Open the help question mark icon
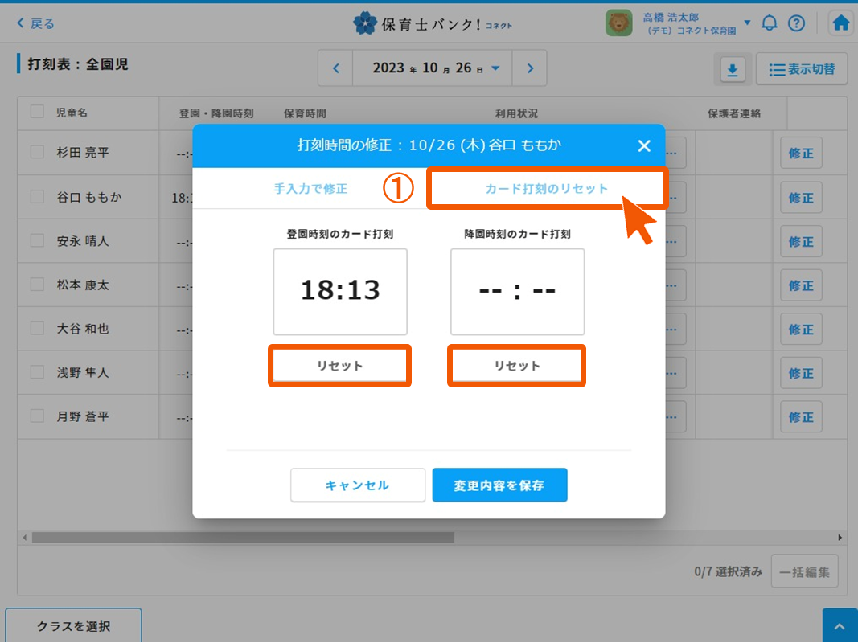The image size is (858, 643). click(x=796, y=23)
